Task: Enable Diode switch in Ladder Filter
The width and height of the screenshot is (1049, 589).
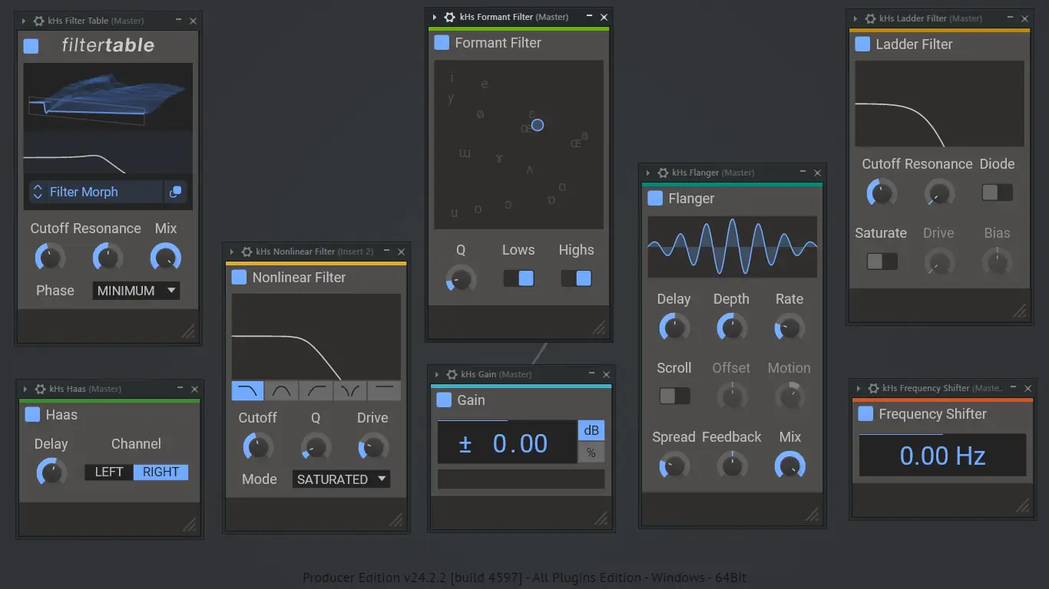Action: coord(998,192)
